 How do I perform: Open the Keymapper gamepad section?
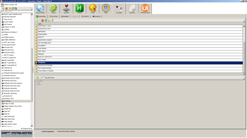point(119,9)
